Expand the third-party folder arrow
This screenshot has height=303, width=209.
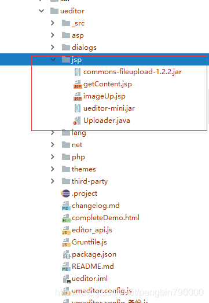[x=53, y=181]
